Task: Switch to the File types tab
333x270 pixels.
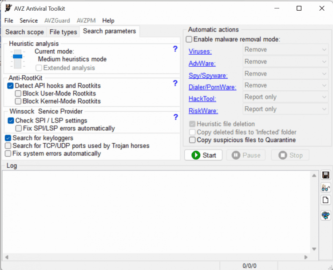Action: 63,32
